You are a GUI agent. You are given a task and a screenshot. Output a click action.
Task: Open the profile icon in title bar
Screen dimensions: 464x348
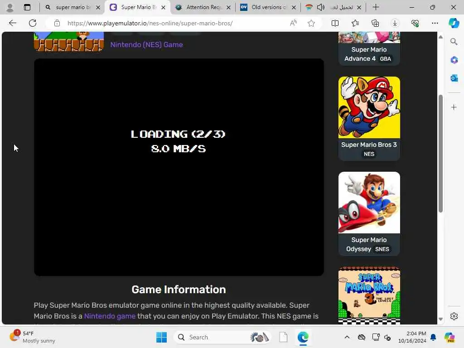[x=10, y=7]
